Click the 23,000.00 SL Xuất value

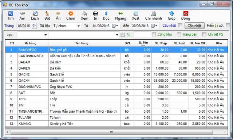[x=179, y=81]
